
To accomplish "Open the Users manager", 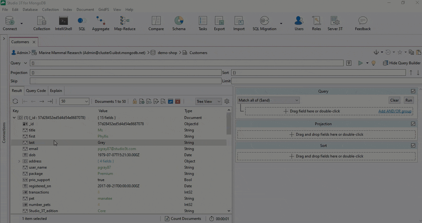I will pos(299,24).
